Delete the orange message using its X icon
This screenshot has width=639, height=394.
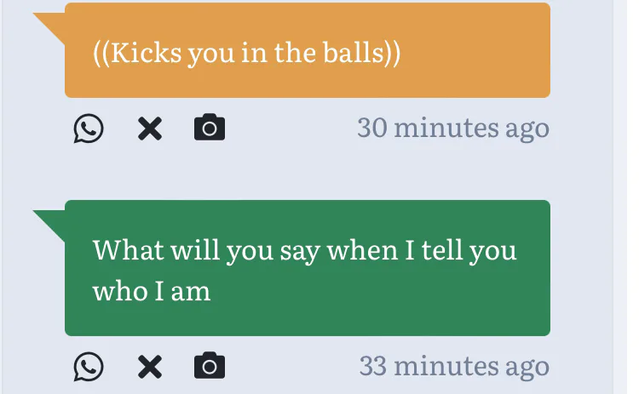(150, 128)
